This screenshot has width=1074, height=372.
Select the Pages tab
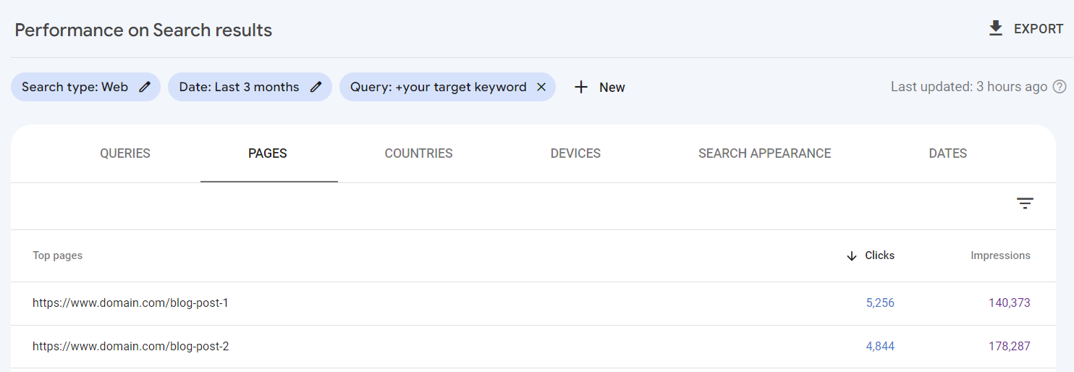pyautogui.click(x=268, y=153)
